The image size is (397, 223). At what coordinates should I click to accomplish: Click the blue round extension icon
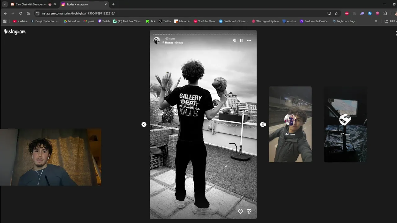point(370,13)
